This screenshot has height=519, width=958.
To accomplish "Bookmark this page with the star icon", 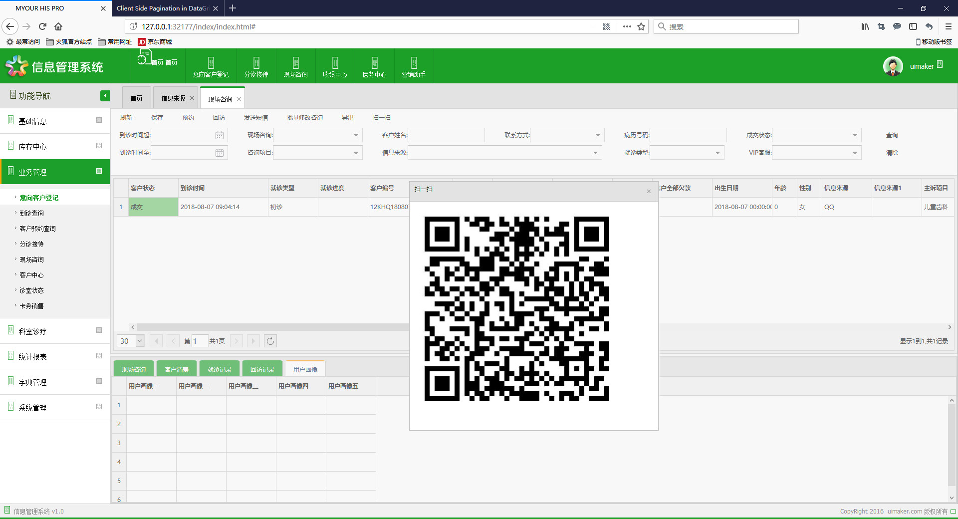I will (x=641, y=26).
